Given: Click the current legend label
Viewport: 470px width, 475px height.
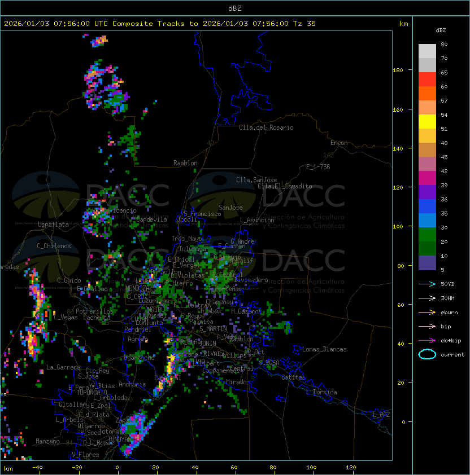Looking at the screenshot, I should pos(452,355).
